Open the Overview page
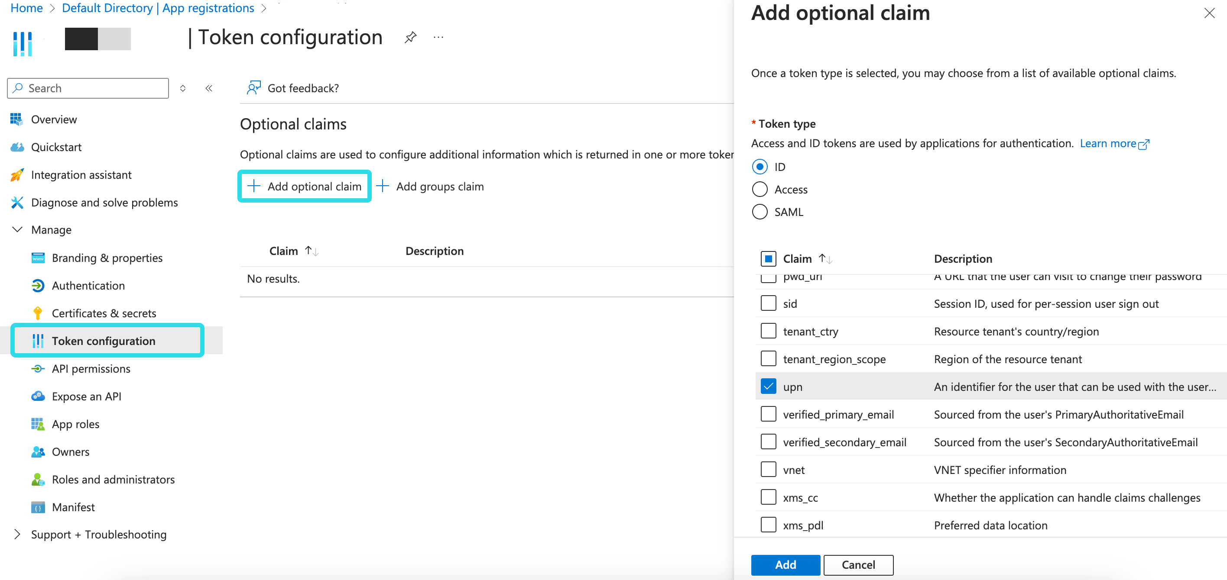This screenshot has height=580, width=1227. pyautogui.click(x=54, y=119)
